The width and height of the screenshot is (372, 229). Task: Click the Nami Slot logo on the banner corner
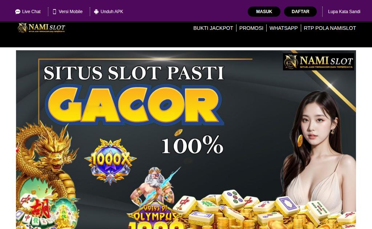pyautogui.click(x=318, y=62)
